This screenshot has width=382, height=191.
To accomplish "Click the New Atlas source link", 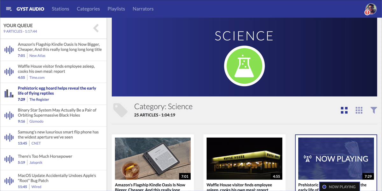I will click(x=37, y=56).
